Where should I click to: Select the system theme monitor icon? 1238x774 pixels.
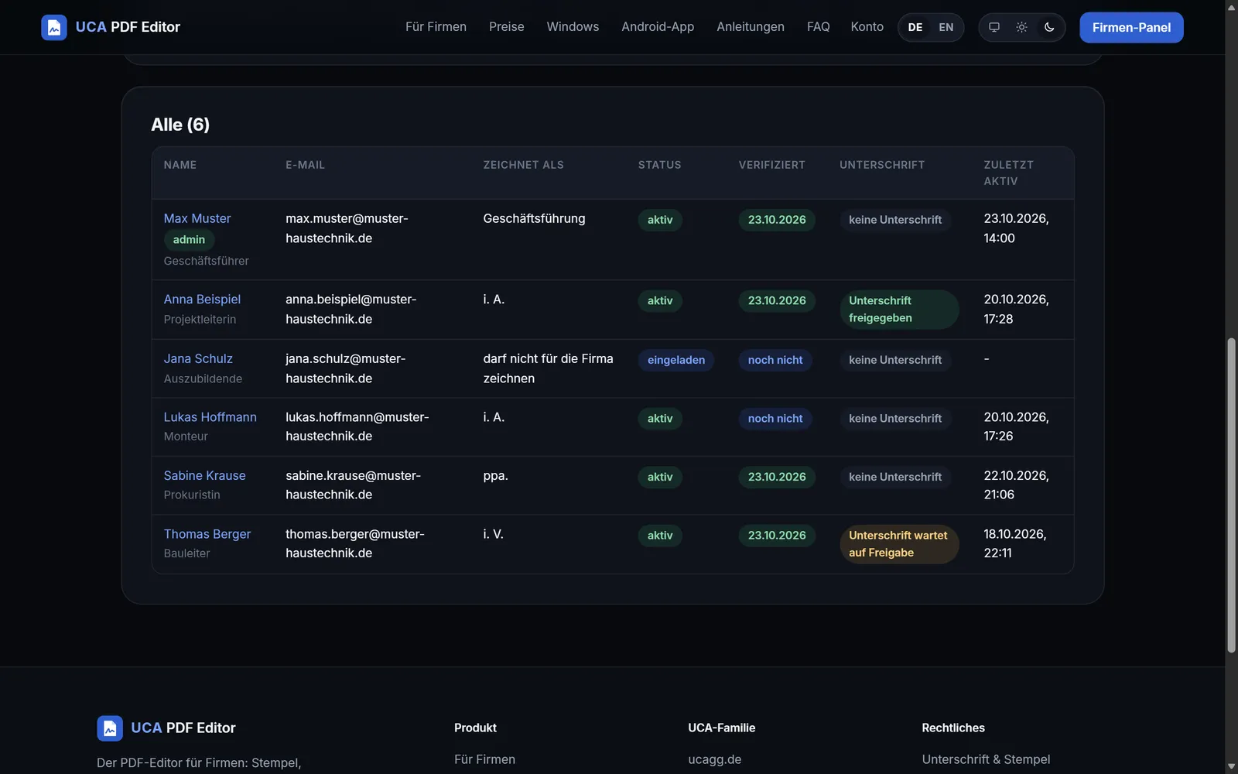994,27
